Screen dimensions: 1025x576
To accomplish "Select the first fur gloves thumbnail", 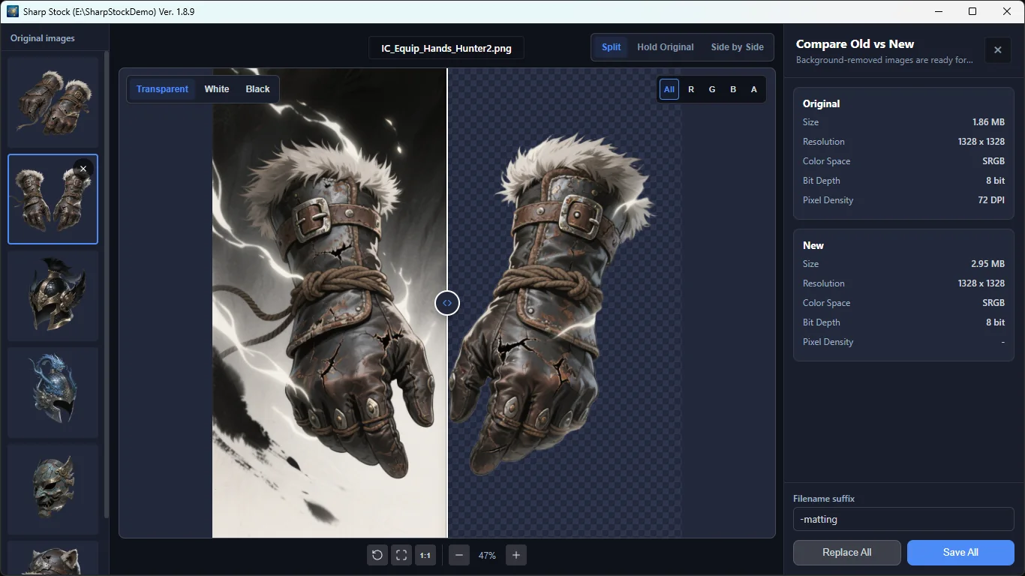I will click(53, 102).
